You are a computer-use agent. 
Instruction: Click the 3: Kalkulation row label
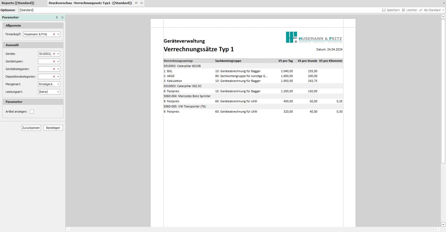coord(173,81)
